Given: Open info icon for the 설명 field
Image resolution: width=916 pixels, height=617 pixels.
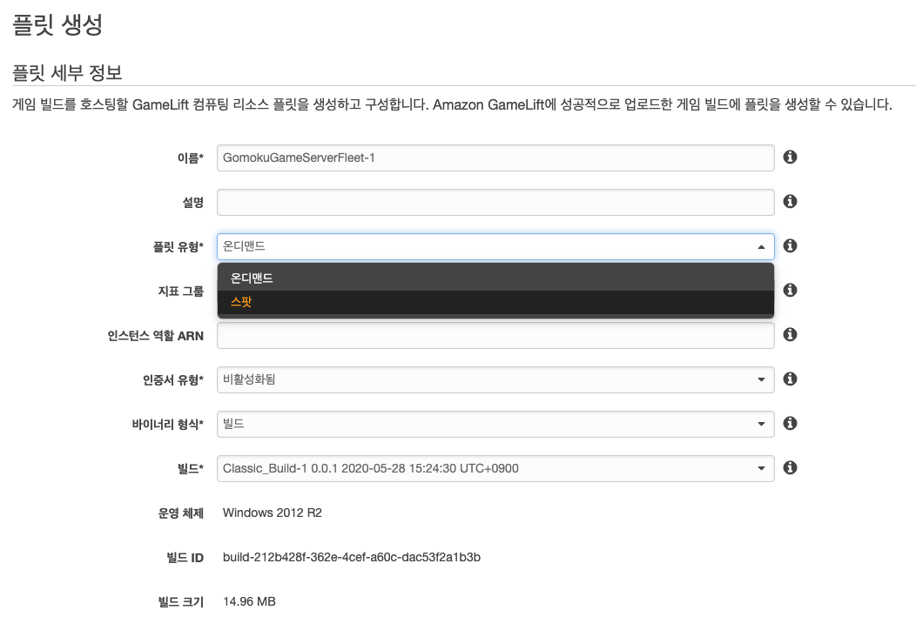Looking at the screenshot, I should (790, 201).
